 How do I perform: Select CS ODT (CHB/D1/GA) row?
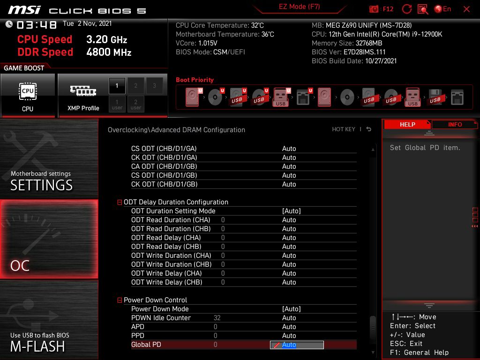tap(244, 149)
